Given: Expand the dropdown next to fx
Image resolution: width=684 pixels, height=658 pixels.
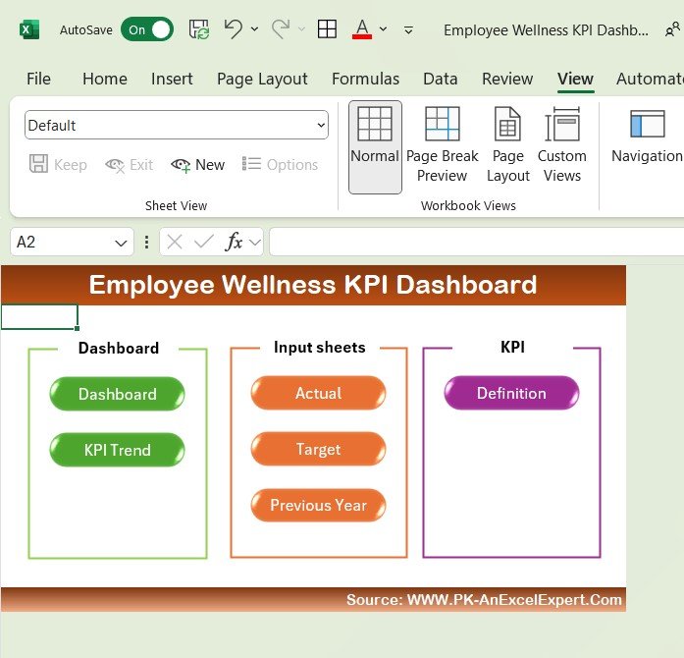Looking at the screenshot, I should (x=255, y=243).
